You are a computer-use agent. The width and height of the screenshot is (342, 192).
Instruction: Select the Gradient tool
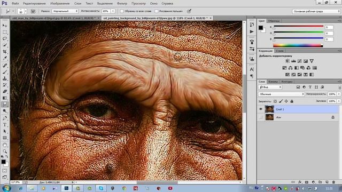click(x=5, y=98)
